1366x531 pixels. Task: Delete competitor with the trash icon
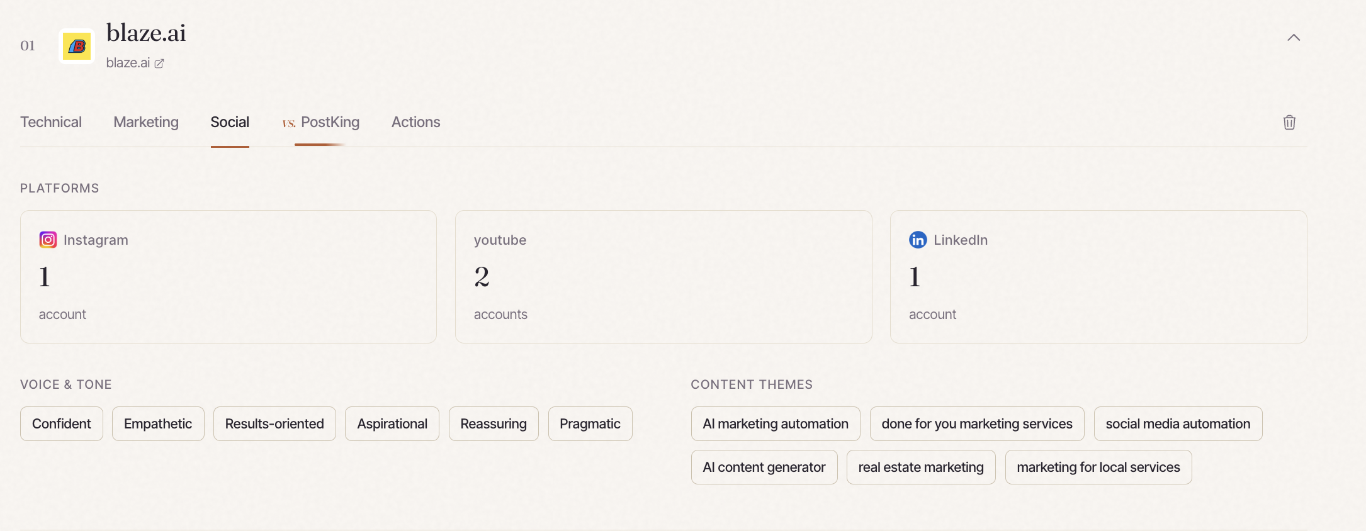(x=1289, y=122)
